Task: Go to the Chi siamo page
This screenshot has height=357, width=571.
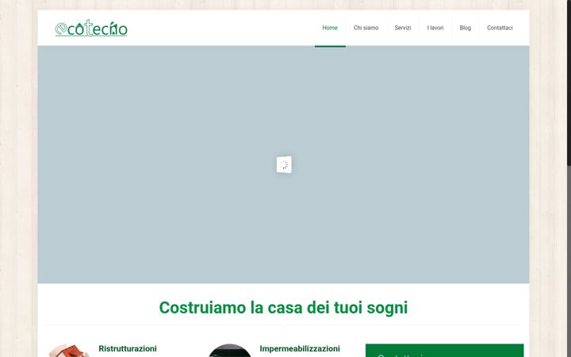Action: click(366, 28)
